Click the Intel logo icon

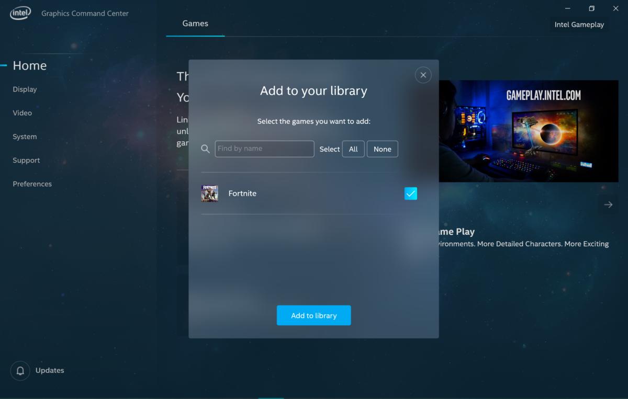[x=20, y=13]
